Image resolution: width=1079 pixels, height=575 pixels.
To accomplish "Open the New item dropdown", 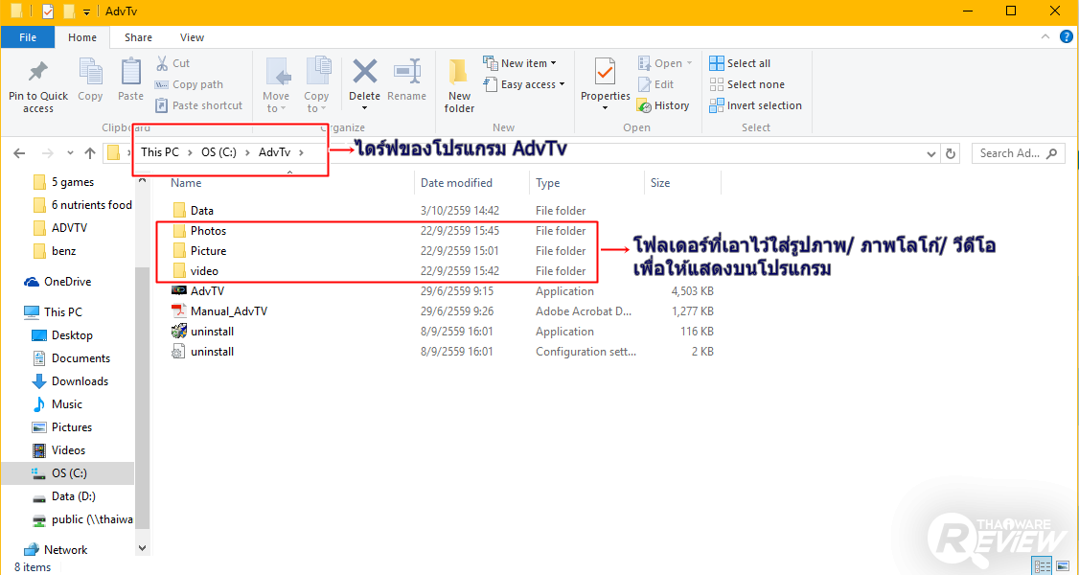I will (520, 63).
